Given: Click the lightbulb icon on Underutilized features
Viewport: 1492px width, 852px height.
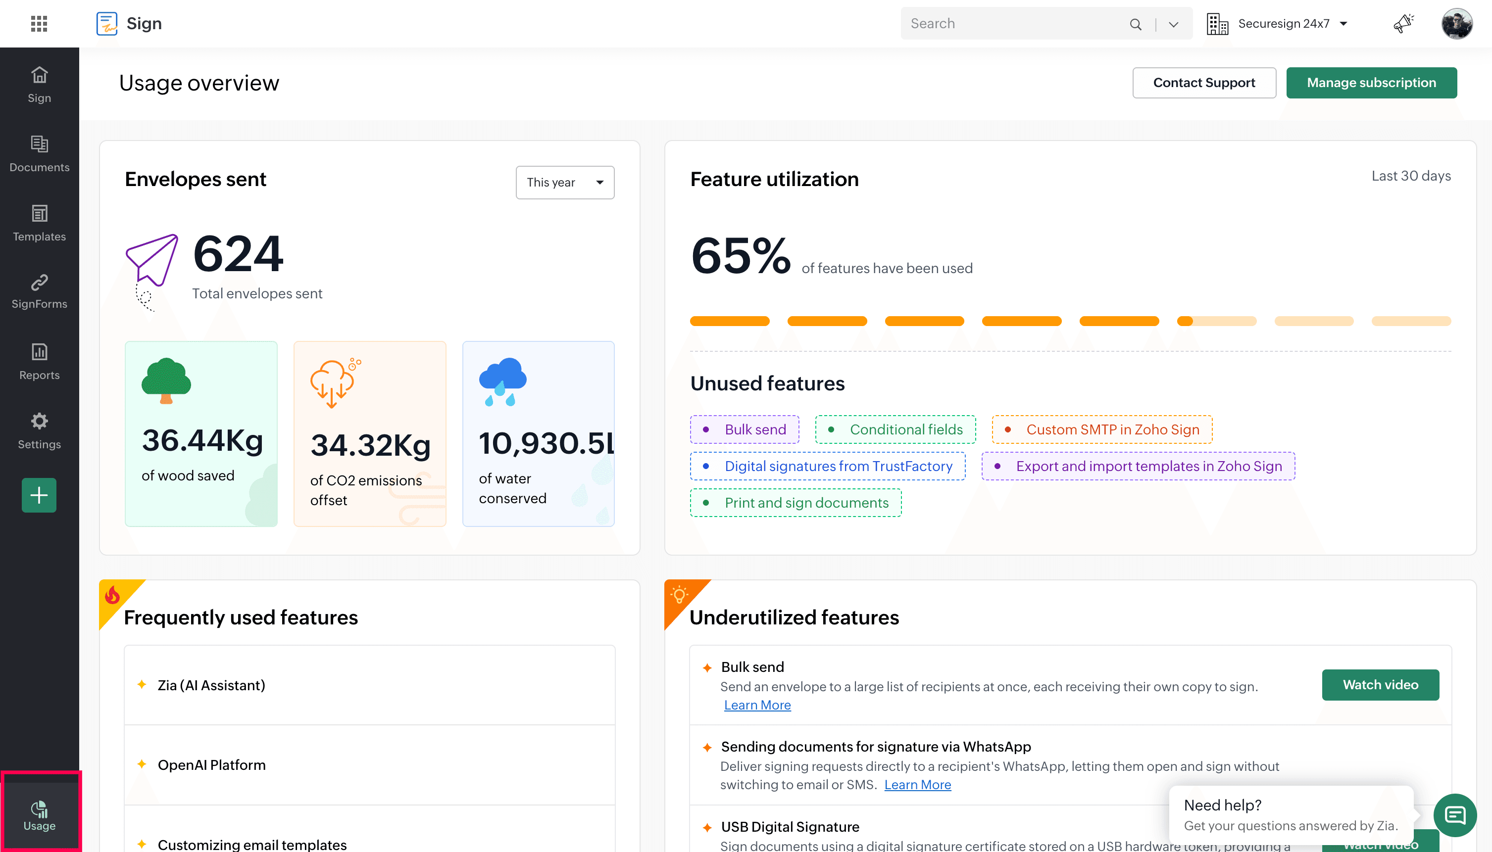Looking at the screenshot, I should pos(679,595).
